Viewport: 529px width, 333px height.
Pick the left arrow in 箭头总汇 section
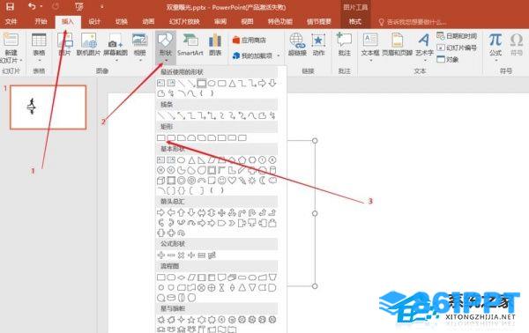point(171,212)
